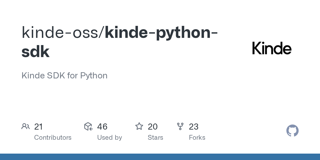Click the Kinde SDK for Python description
This screenshot has width=320, height=160.
click(64, 76)
